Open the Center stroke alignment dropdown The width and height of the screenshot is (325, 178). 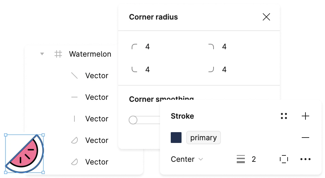click(187, 159)
